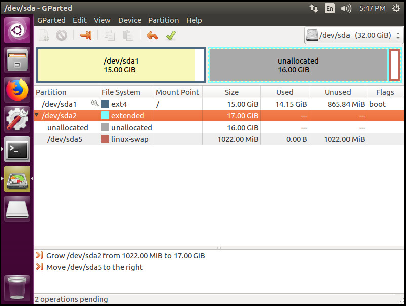Open the /dev/sda device selector dropdown
The height and width of the screenshot is (306, 406).
[x=354, y=36]
